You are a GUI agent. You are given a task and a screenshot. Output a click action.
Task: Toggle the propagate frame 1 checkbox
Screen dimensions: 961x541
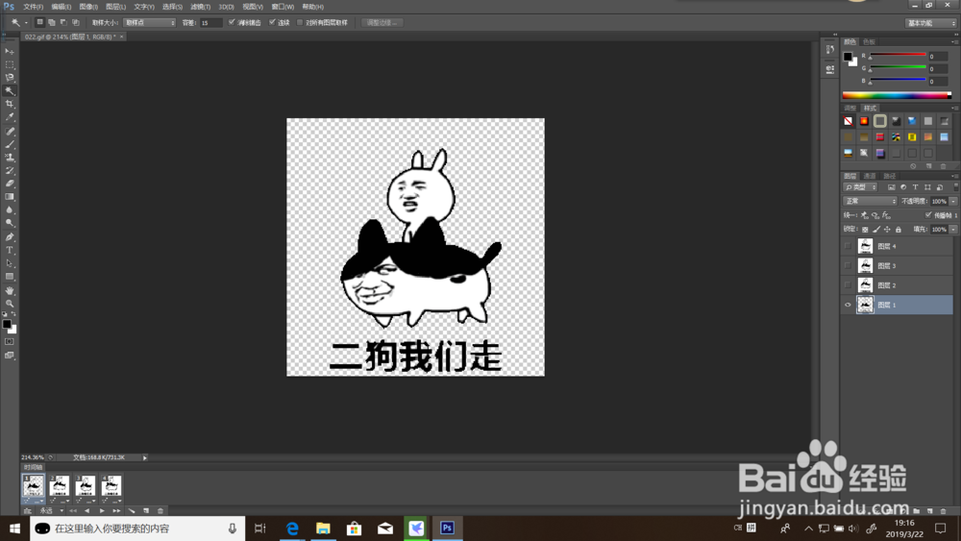928,215
